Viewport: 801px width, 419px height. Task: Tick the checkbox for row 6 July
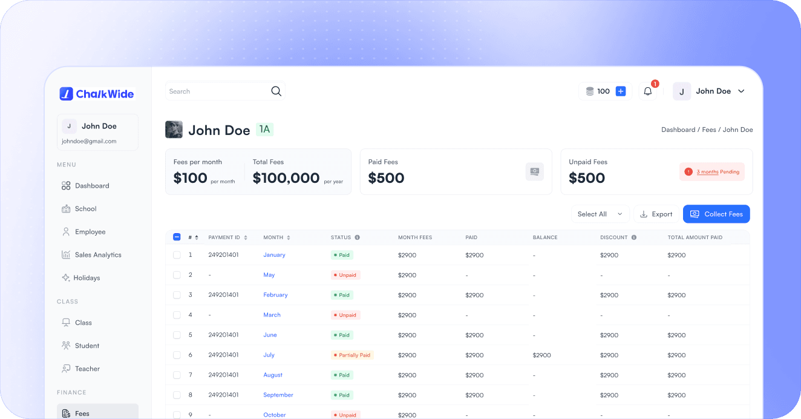pos(177,355)
